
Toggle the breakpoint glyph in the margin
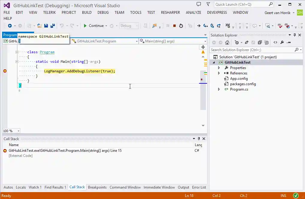5,71
